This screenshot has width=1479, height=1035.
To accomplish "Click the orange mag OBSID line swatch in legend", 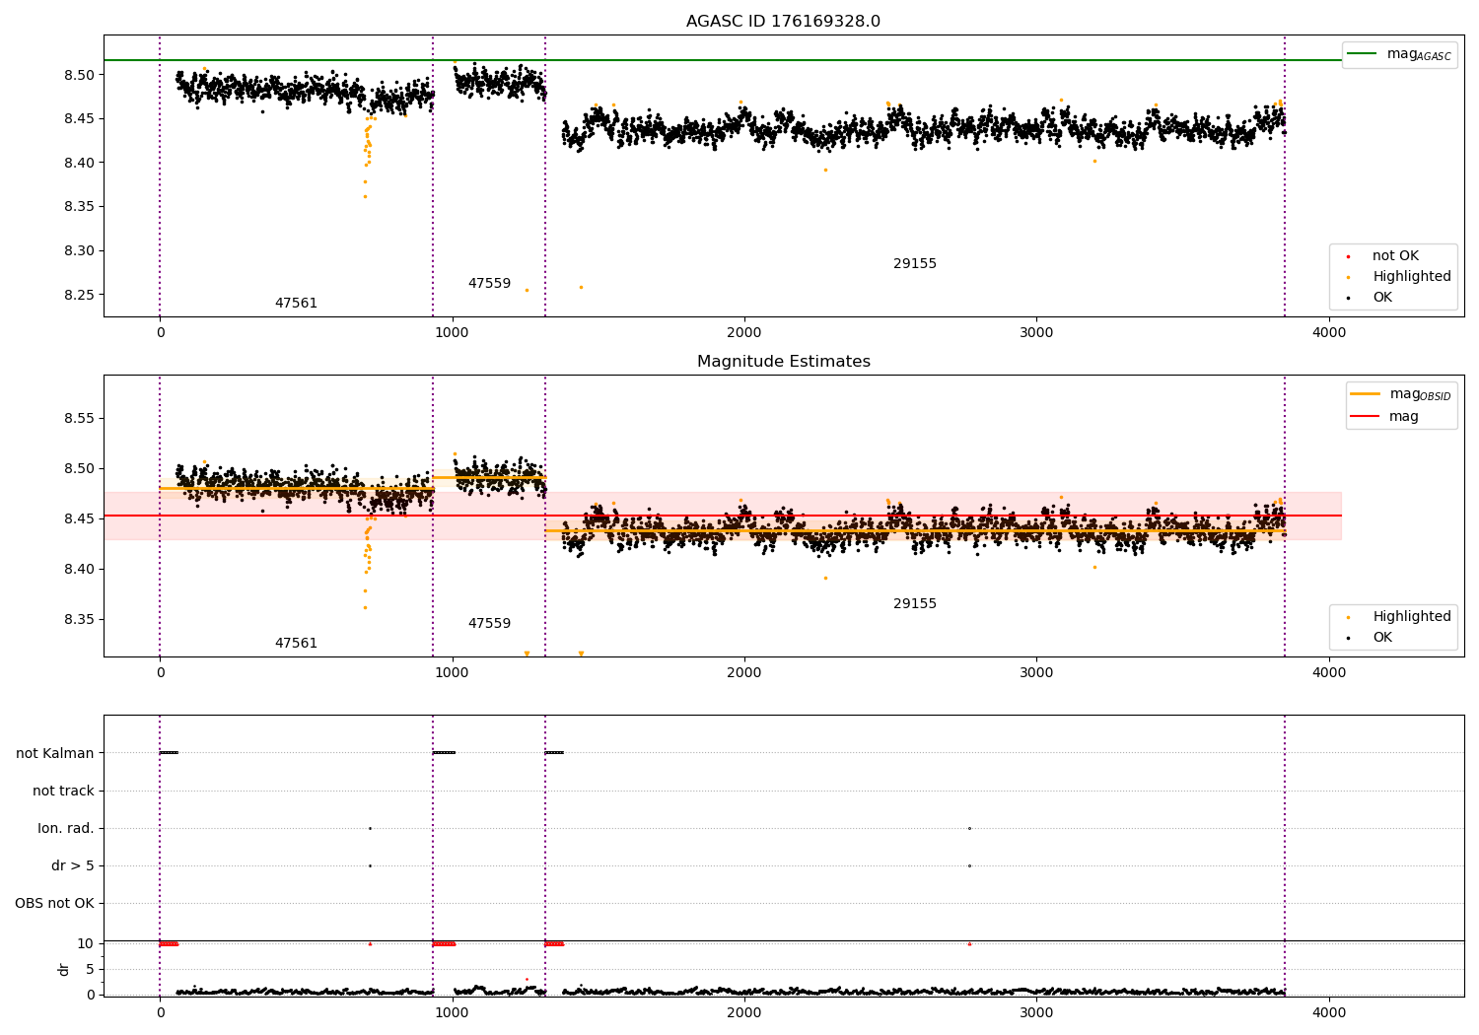I will [x=1365, y=394].
